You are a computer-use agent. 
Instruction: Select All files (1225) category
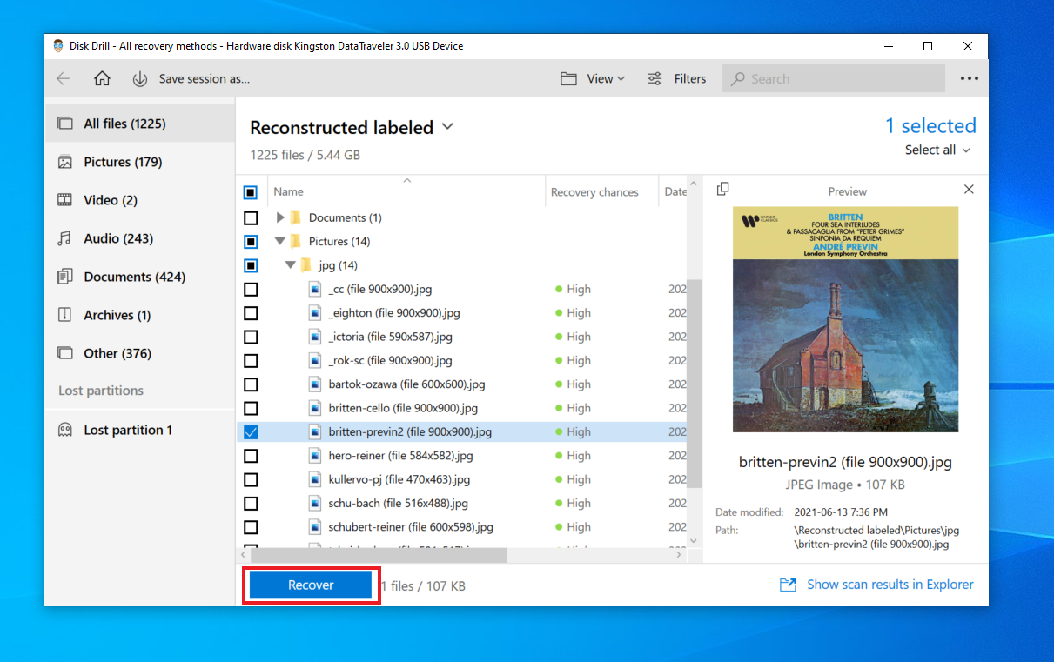click(139, 124)
